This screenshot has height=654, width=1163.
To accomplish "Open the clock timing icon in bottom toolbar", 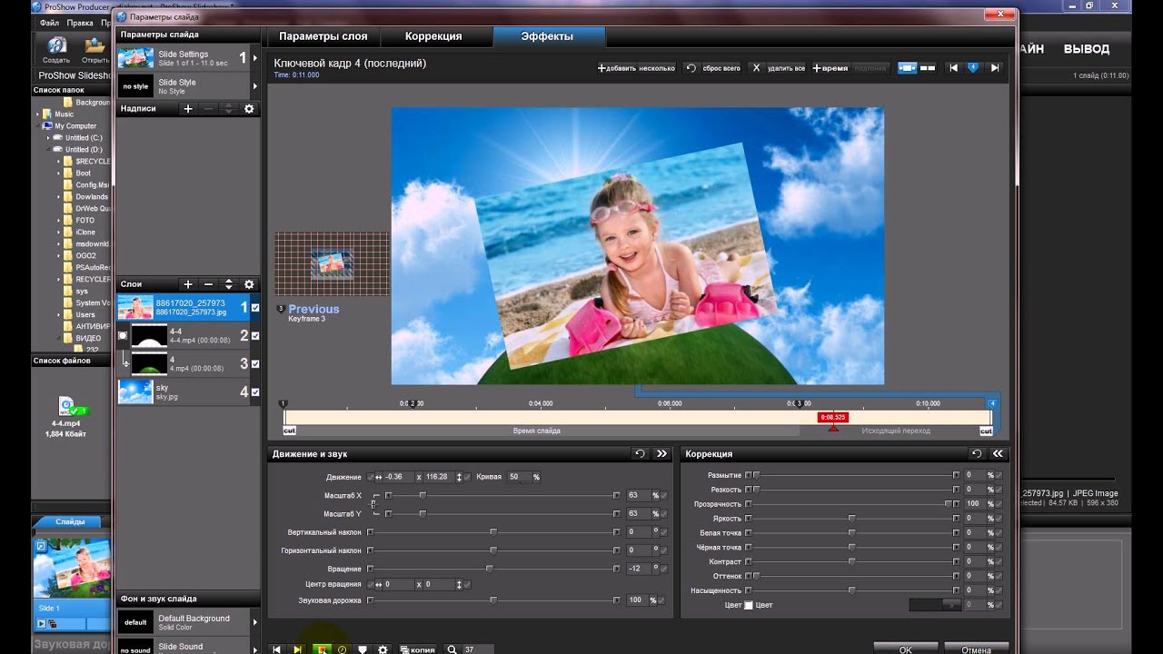I will click(x=342, y=649).
